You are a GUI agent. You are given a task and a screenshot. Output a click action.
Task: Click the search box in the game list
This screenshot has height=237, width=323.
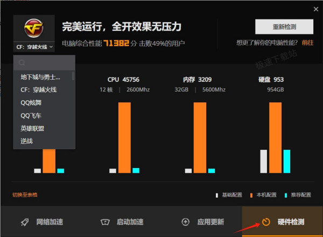44,62
